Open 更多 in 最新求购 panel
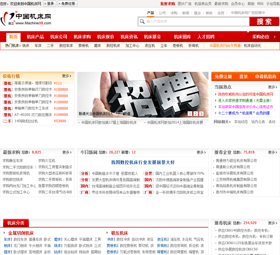Screen dimensions: 280x255 pos(67,152)
